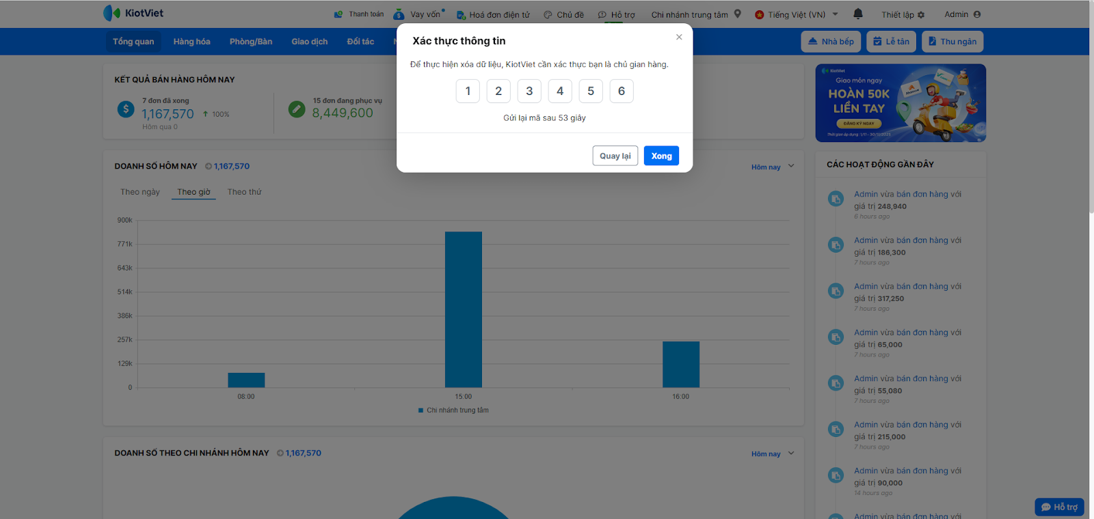Click the Hoàn 50K Liền Tay promo banner
The image size is (1094, 519).
[x=900, y=103]
